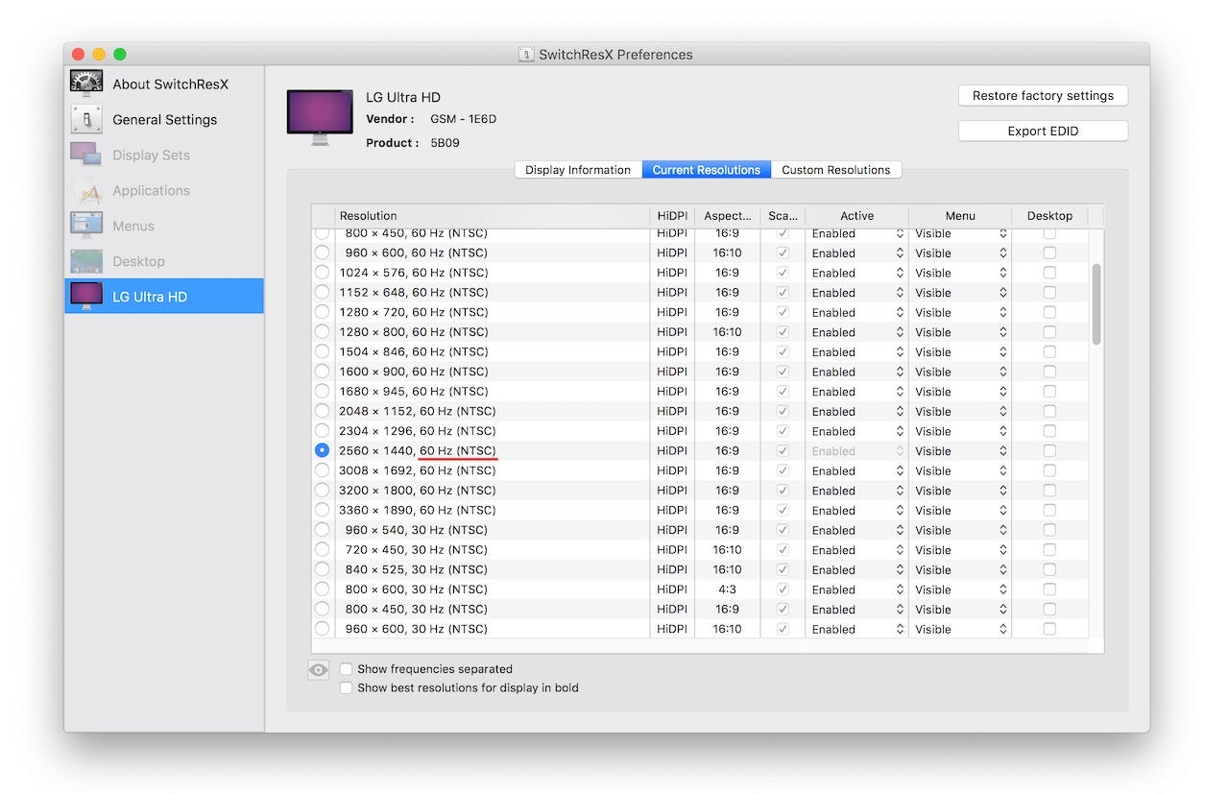Screen dimensions: 1229x794
Task: Select 3008 × 1692, 60 Hz radio button
Action: click(x=322, y=470)
